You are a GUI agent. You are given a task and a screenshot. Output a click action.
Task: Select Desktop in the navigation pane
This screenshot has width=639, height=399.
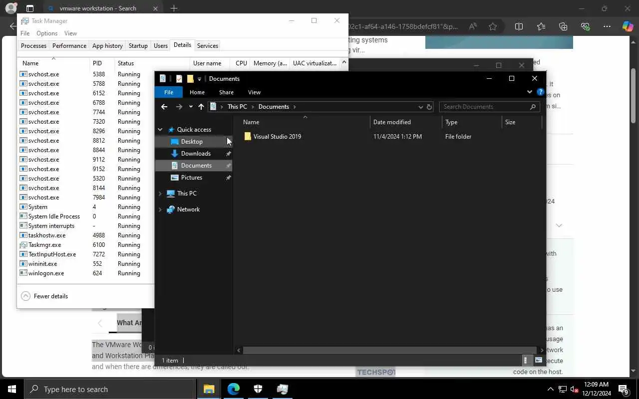coord(192,142)
